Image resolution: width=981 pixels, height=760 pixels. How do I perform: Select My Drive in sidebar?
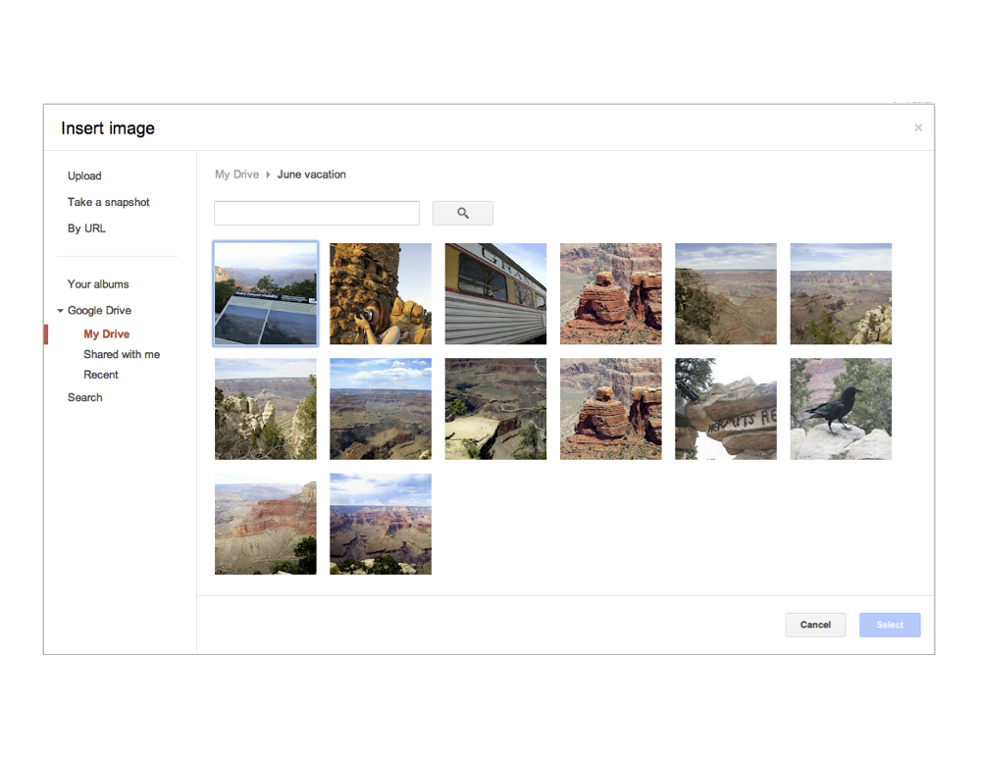pos(106,334)
